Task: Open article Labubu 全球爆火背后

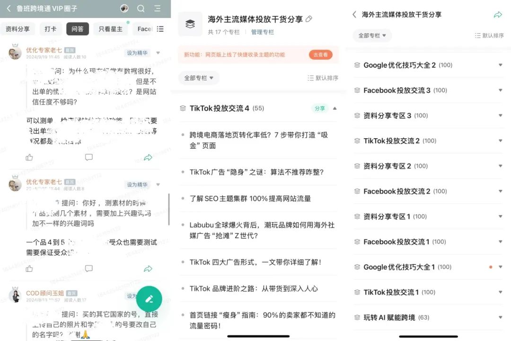Action: pyautogui.click(x=262, y=230)
